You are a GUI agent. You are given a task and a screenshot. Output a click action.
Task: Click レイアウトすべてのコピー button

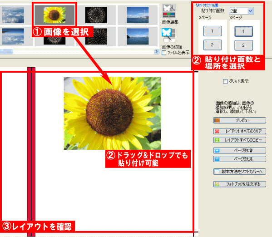coord(240,140)
